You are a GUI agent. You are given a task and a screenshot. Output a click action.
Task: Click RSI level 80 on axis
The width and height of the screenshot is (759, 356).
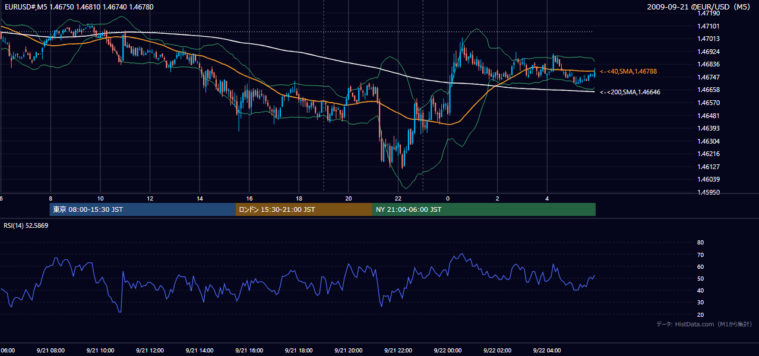click(x=700, y=243)
